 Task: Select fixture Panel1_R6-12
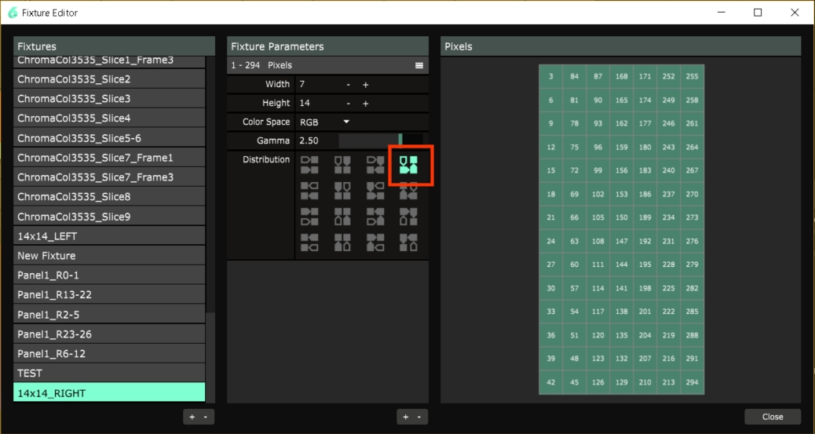coord(109,354)
